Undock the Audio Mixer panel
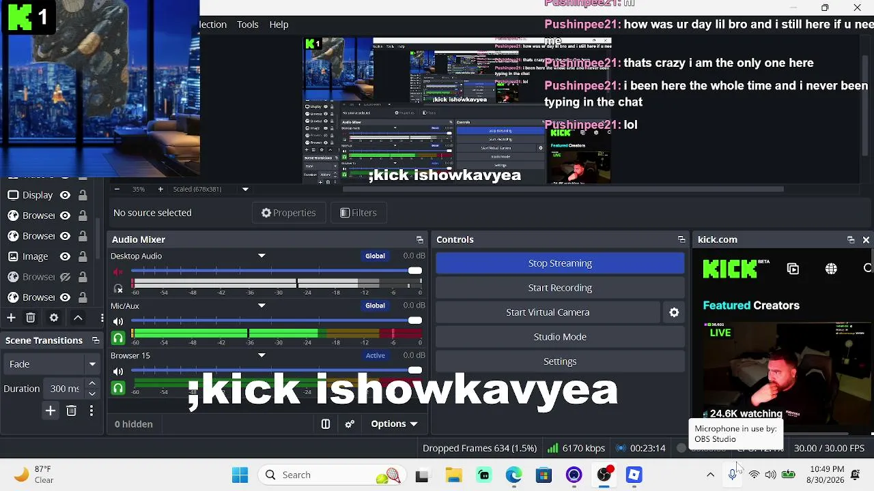The width and height of the screenshot is (874, 491). 420,239
